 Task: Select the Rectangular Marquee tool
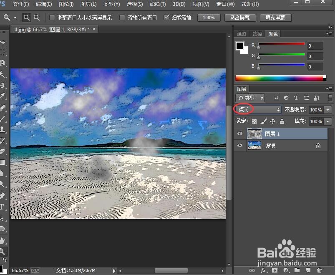tap(3, 53)
